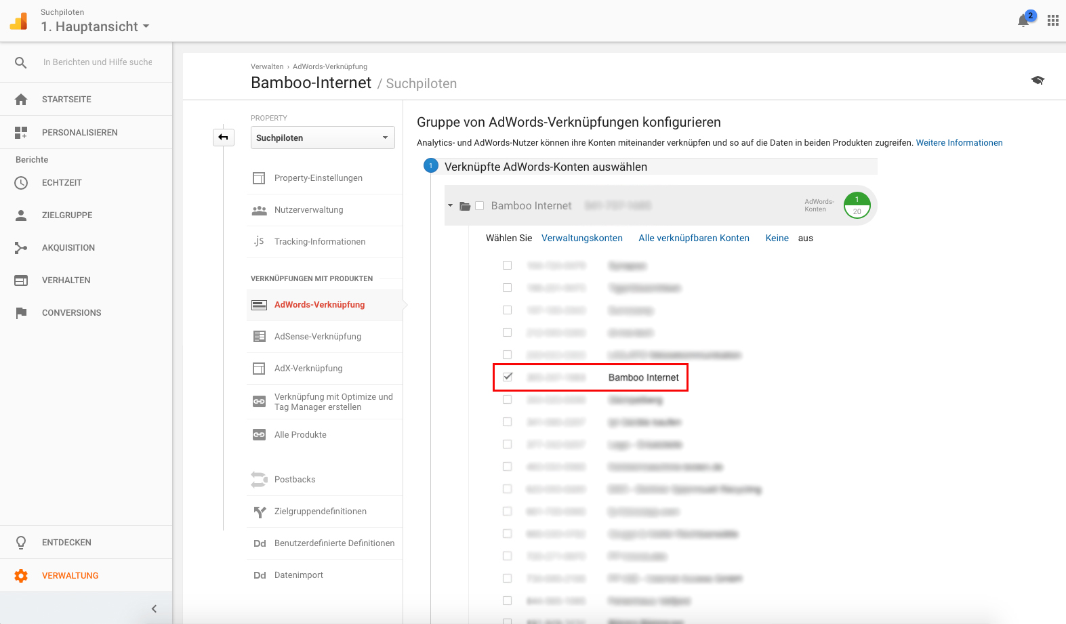Tick the Bamboo Internet group header checkbox

tap(480, 205)
